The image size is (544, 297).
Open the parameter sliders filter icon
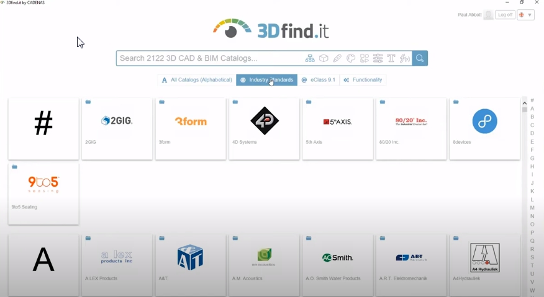(x=378, y=58)
